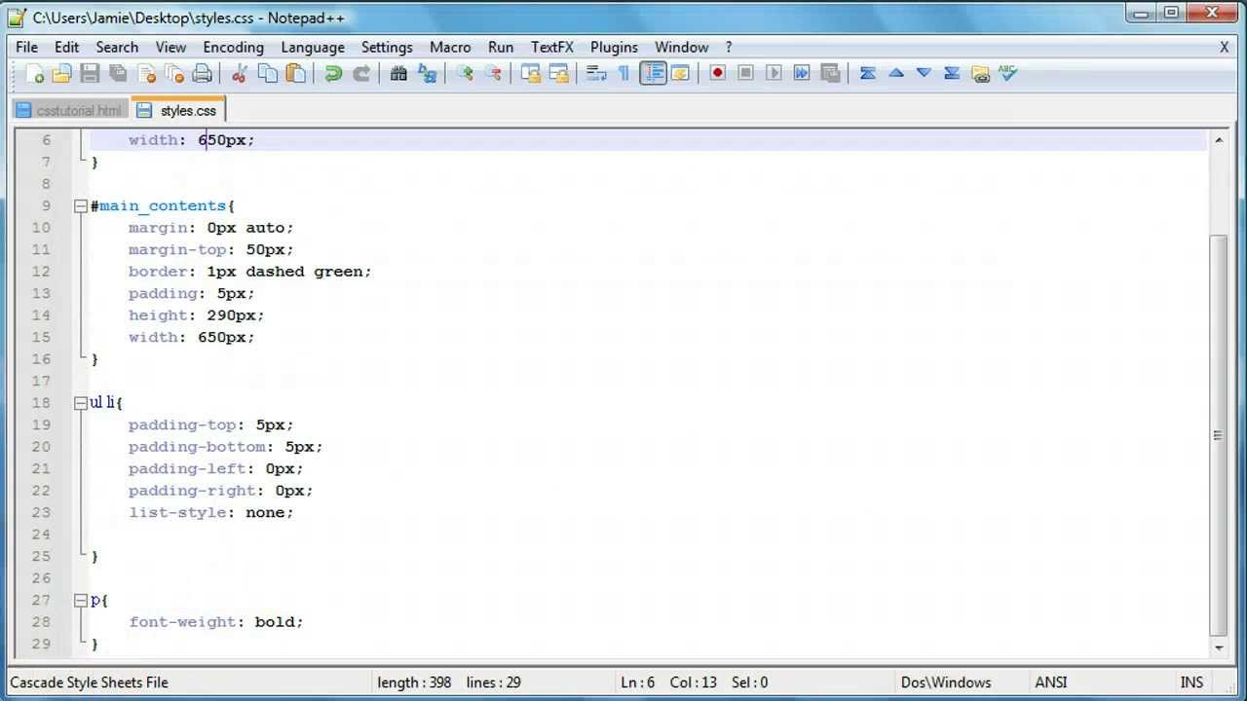Image resolution: width=1247 pixels, height=701 pixels.
Task: Open the Macro menu
Action: [x=450, y=47]
